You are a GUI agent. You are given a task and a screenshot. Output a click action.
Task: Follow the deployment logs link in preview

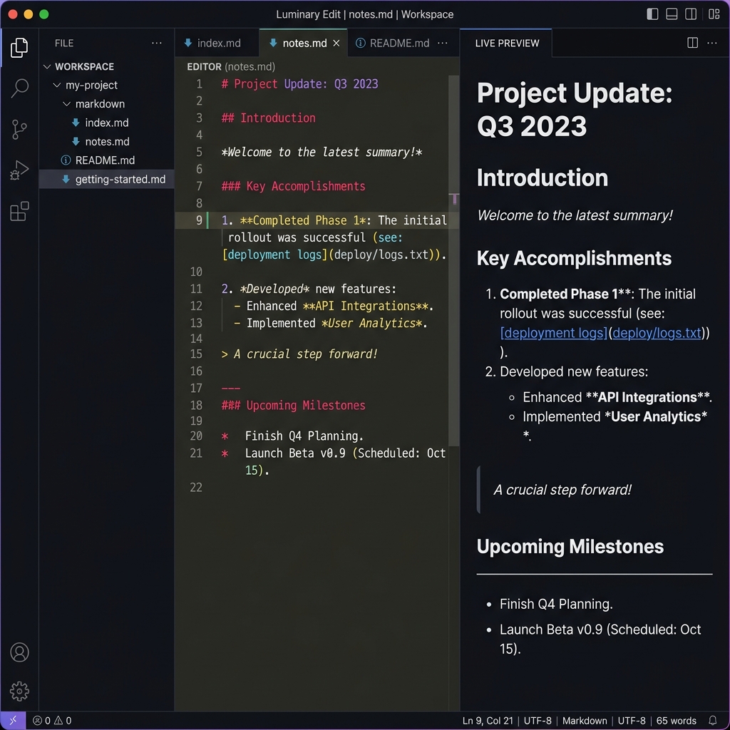(x=553, y=333)
